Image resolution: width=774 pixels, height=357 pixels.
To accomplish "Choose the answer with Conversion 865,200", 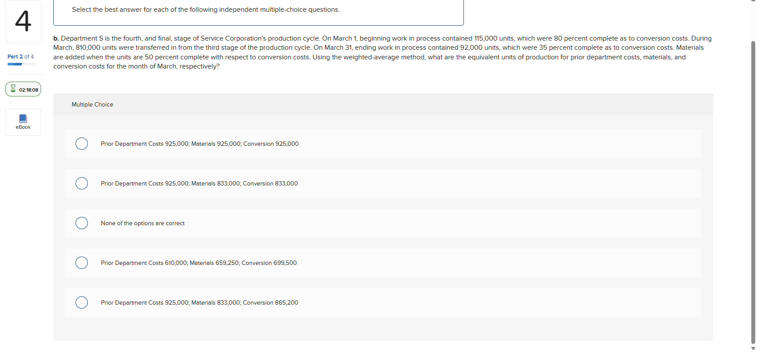I will pos(82,302).
